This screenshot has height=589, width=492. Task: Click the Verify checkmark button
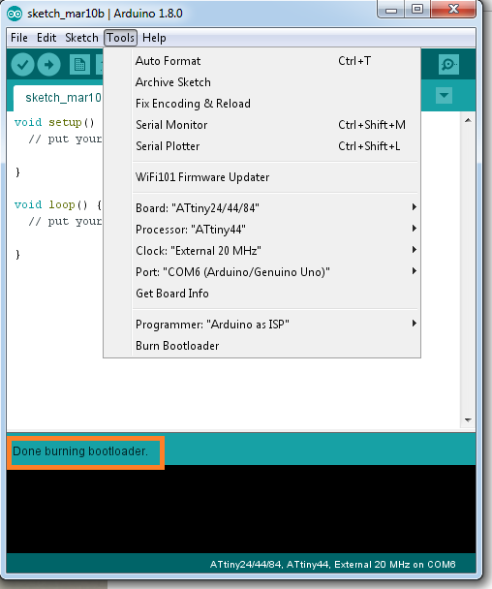22,65
